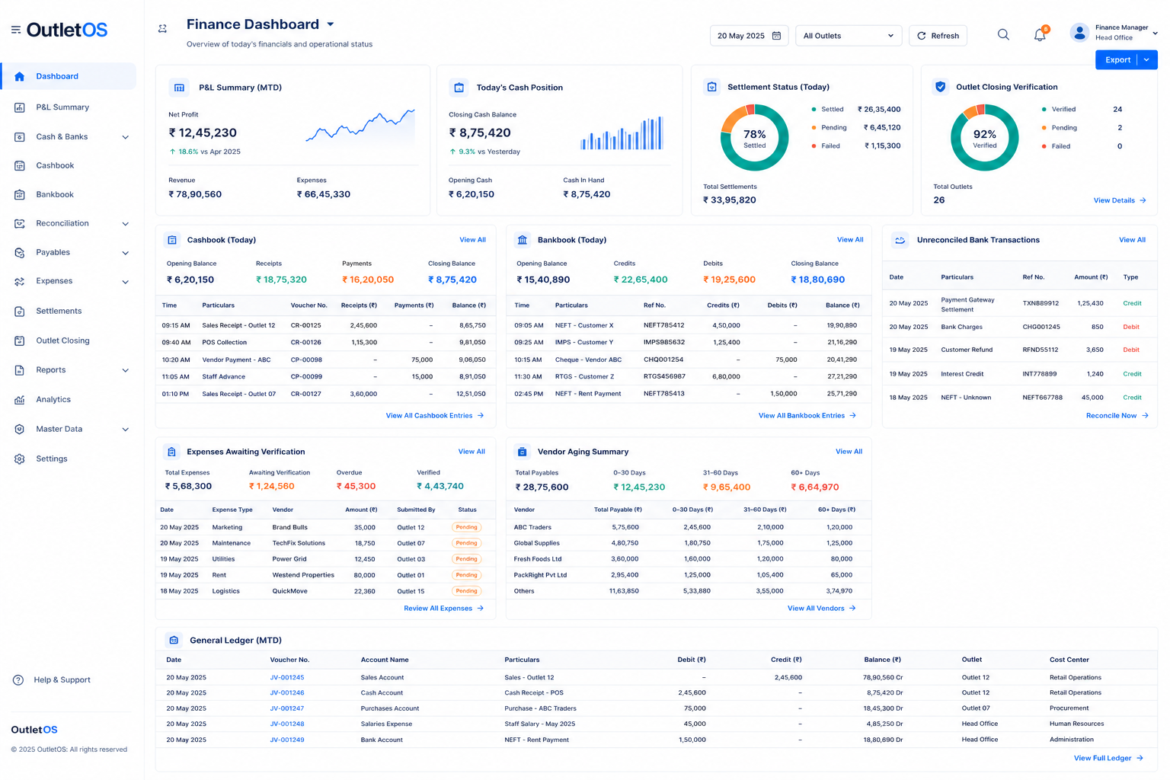Click the Today's Cash Position card icon
This screenshot has width=1170, height=780.
click(x=459, y=88)
